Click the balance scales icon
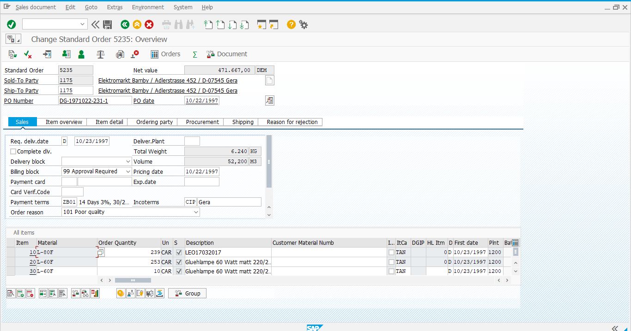The height and width of the screenshot is (331, 631). pos(101,54)
